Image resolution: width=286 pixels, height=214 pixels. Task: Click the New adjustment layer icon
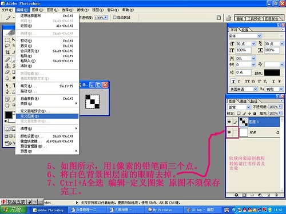point(260,195)
